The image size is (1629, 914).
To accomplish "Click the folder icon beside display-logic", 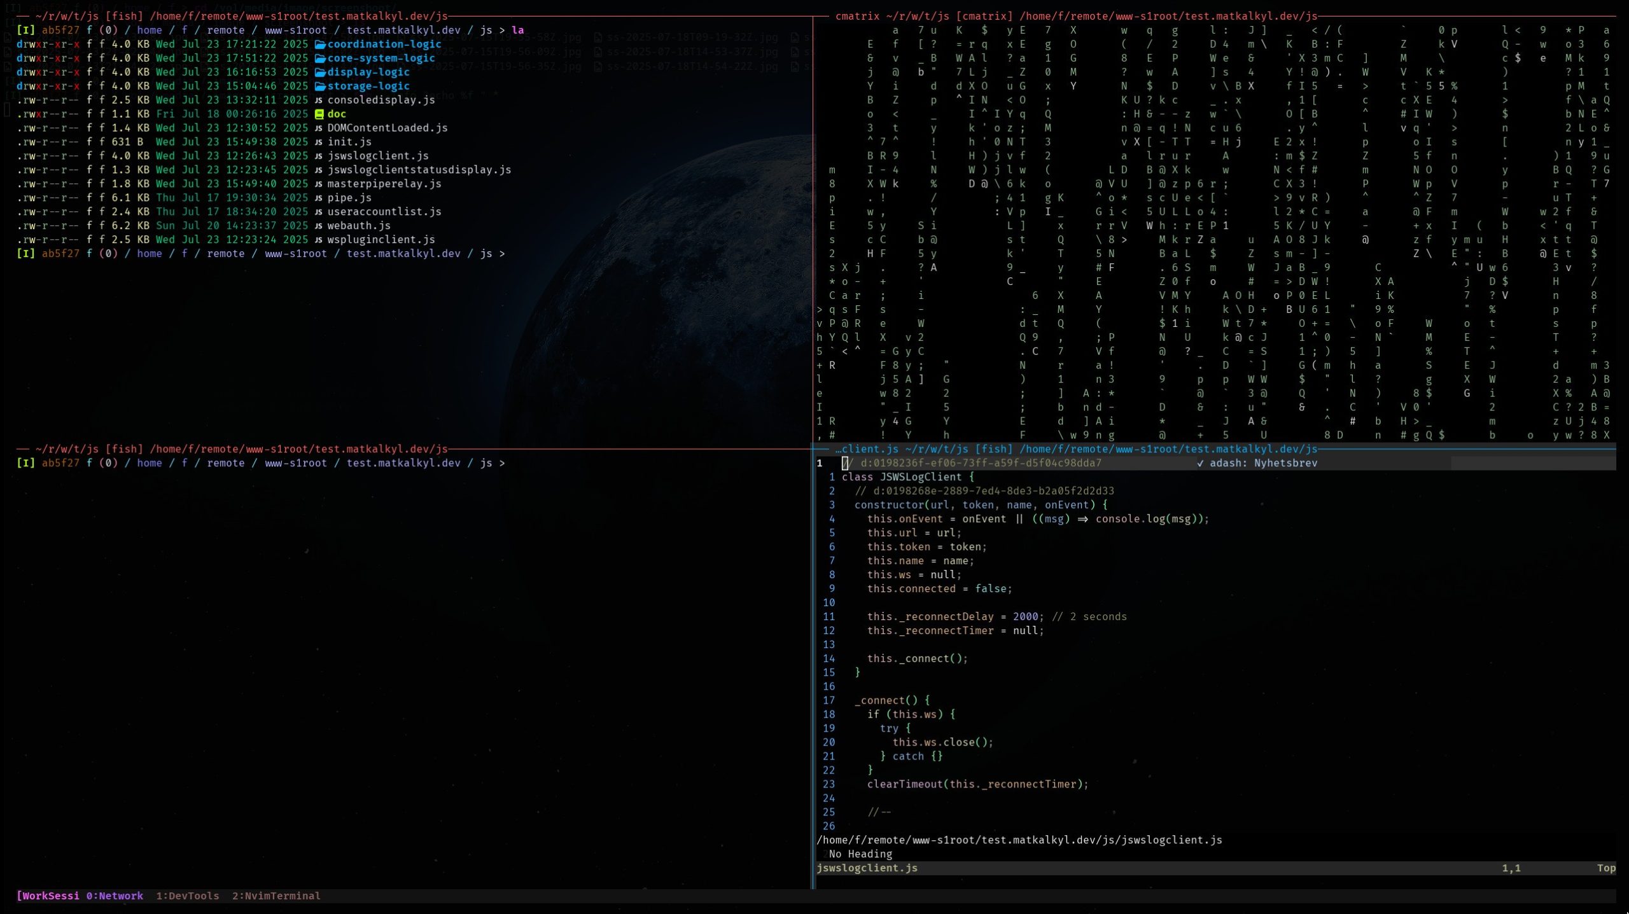I will [320, 73].
